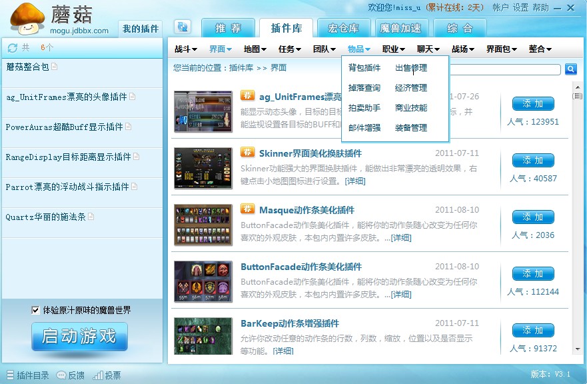587x384 pixels.
Task: Refresh the installed plugin list icon
Action: coord(13,47)
